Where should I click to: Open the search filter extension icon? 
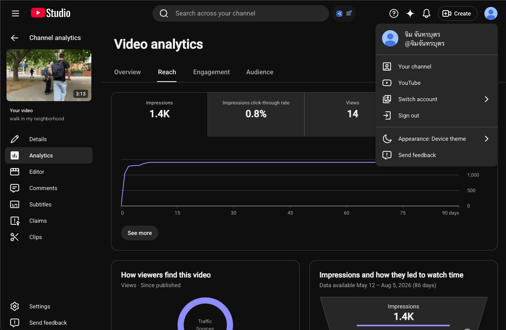[344, 13]
